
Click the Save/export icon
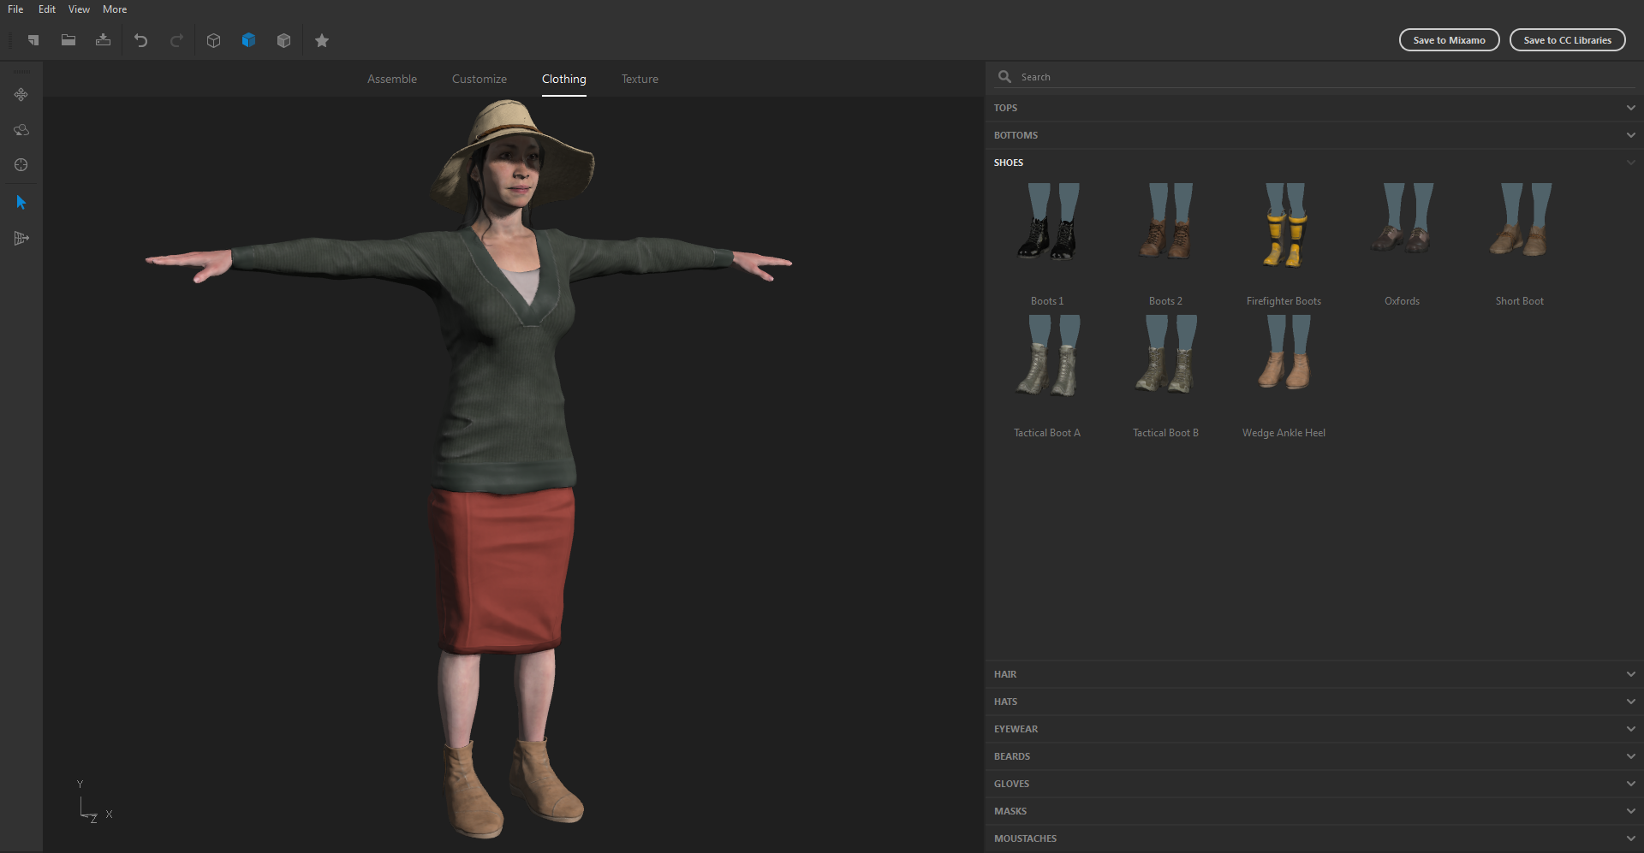(103, 40)
